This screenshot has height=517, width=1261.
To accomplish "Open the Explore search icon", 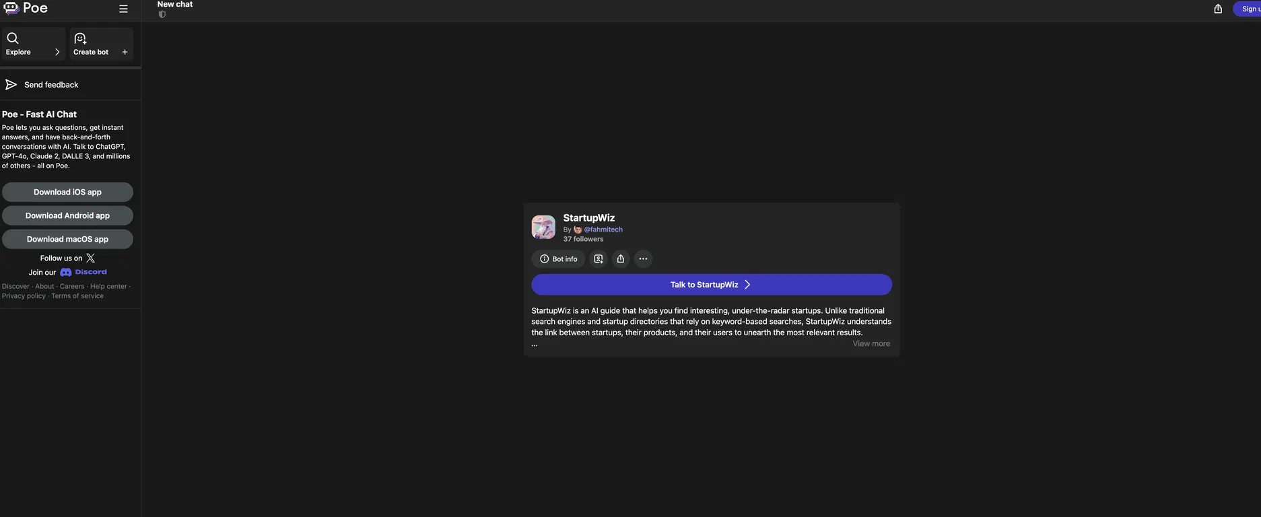I will tap(13, 38).
